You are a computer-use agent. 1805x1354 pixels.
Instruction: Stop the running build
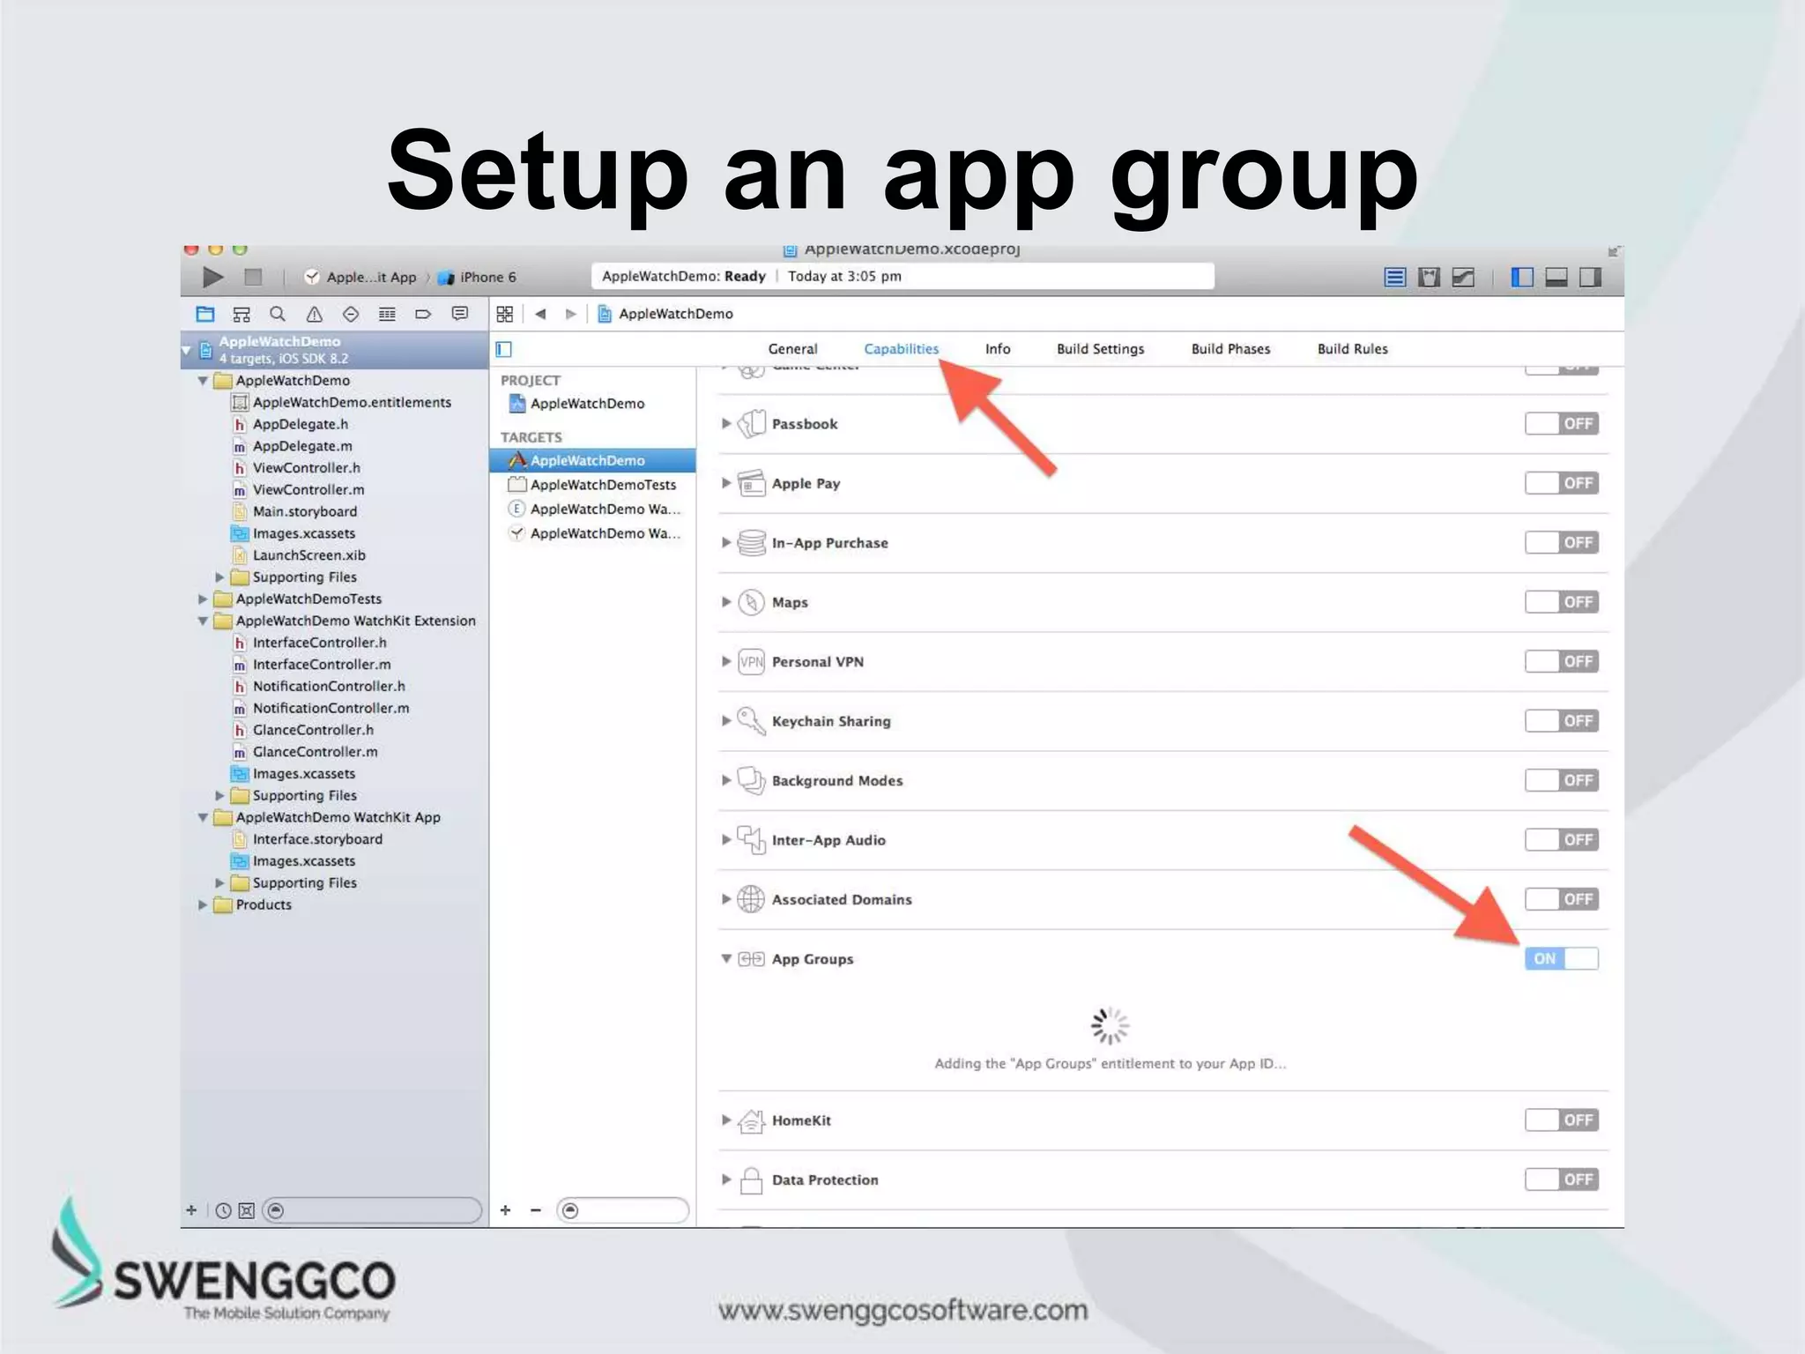[253, 277]
